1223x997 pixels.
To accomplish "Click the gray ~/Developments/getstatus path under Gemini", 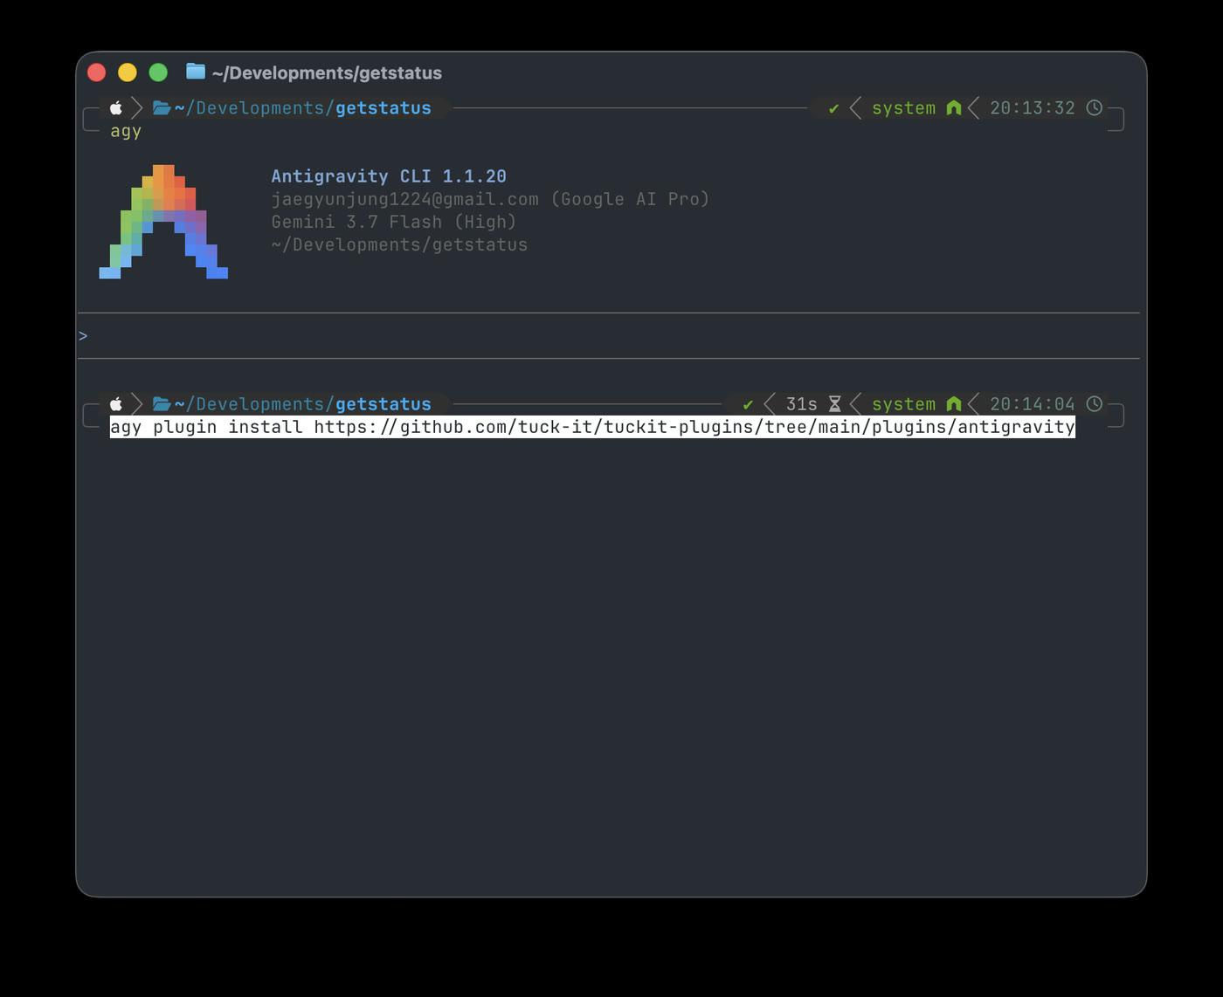I will tap(399, 244).
